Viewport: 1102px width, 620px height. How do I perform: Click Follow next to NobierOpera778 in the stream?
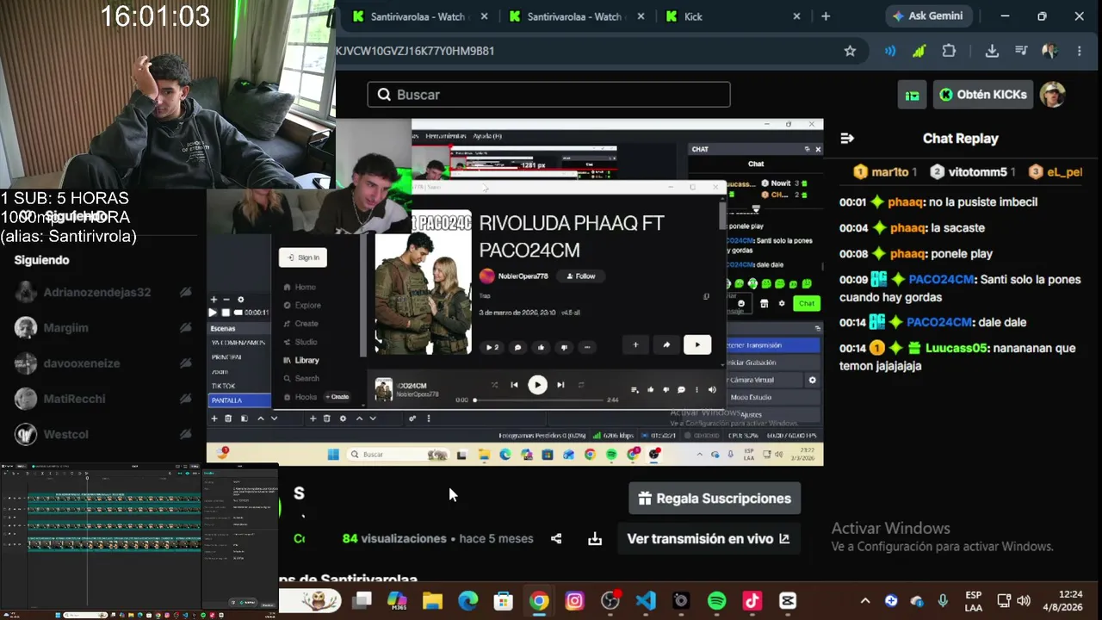tap(581, 276)
